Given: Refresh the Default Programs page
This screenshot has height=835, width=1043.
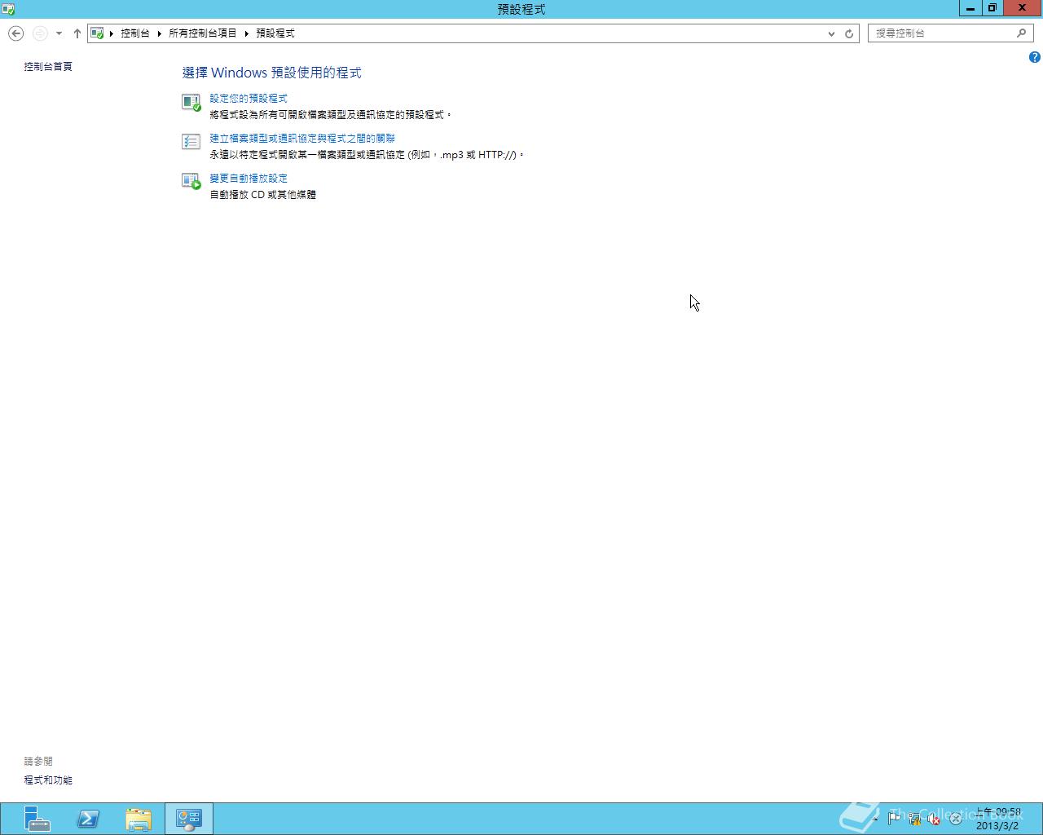Looking at the screenshot, I should point(849,33).
